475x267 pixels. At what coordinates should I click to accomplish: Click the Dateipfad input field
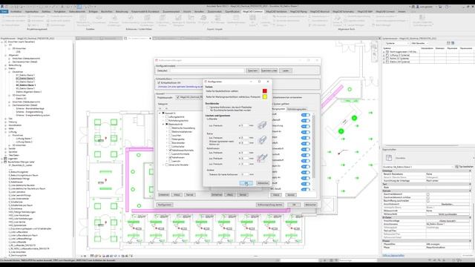point(207,70)
